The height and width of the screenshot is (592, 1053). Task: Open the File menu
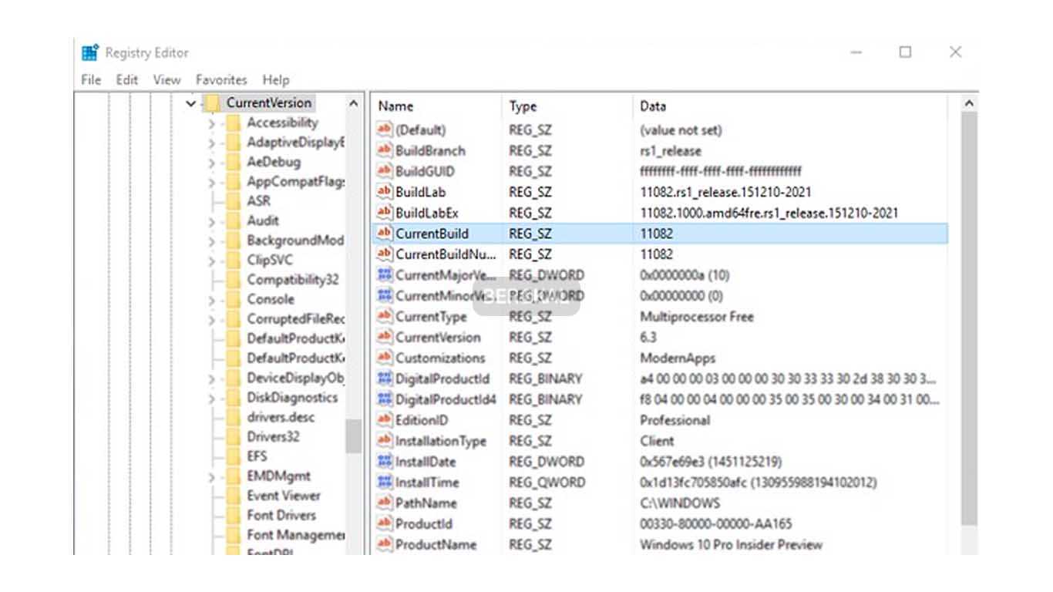pos(91,79)
